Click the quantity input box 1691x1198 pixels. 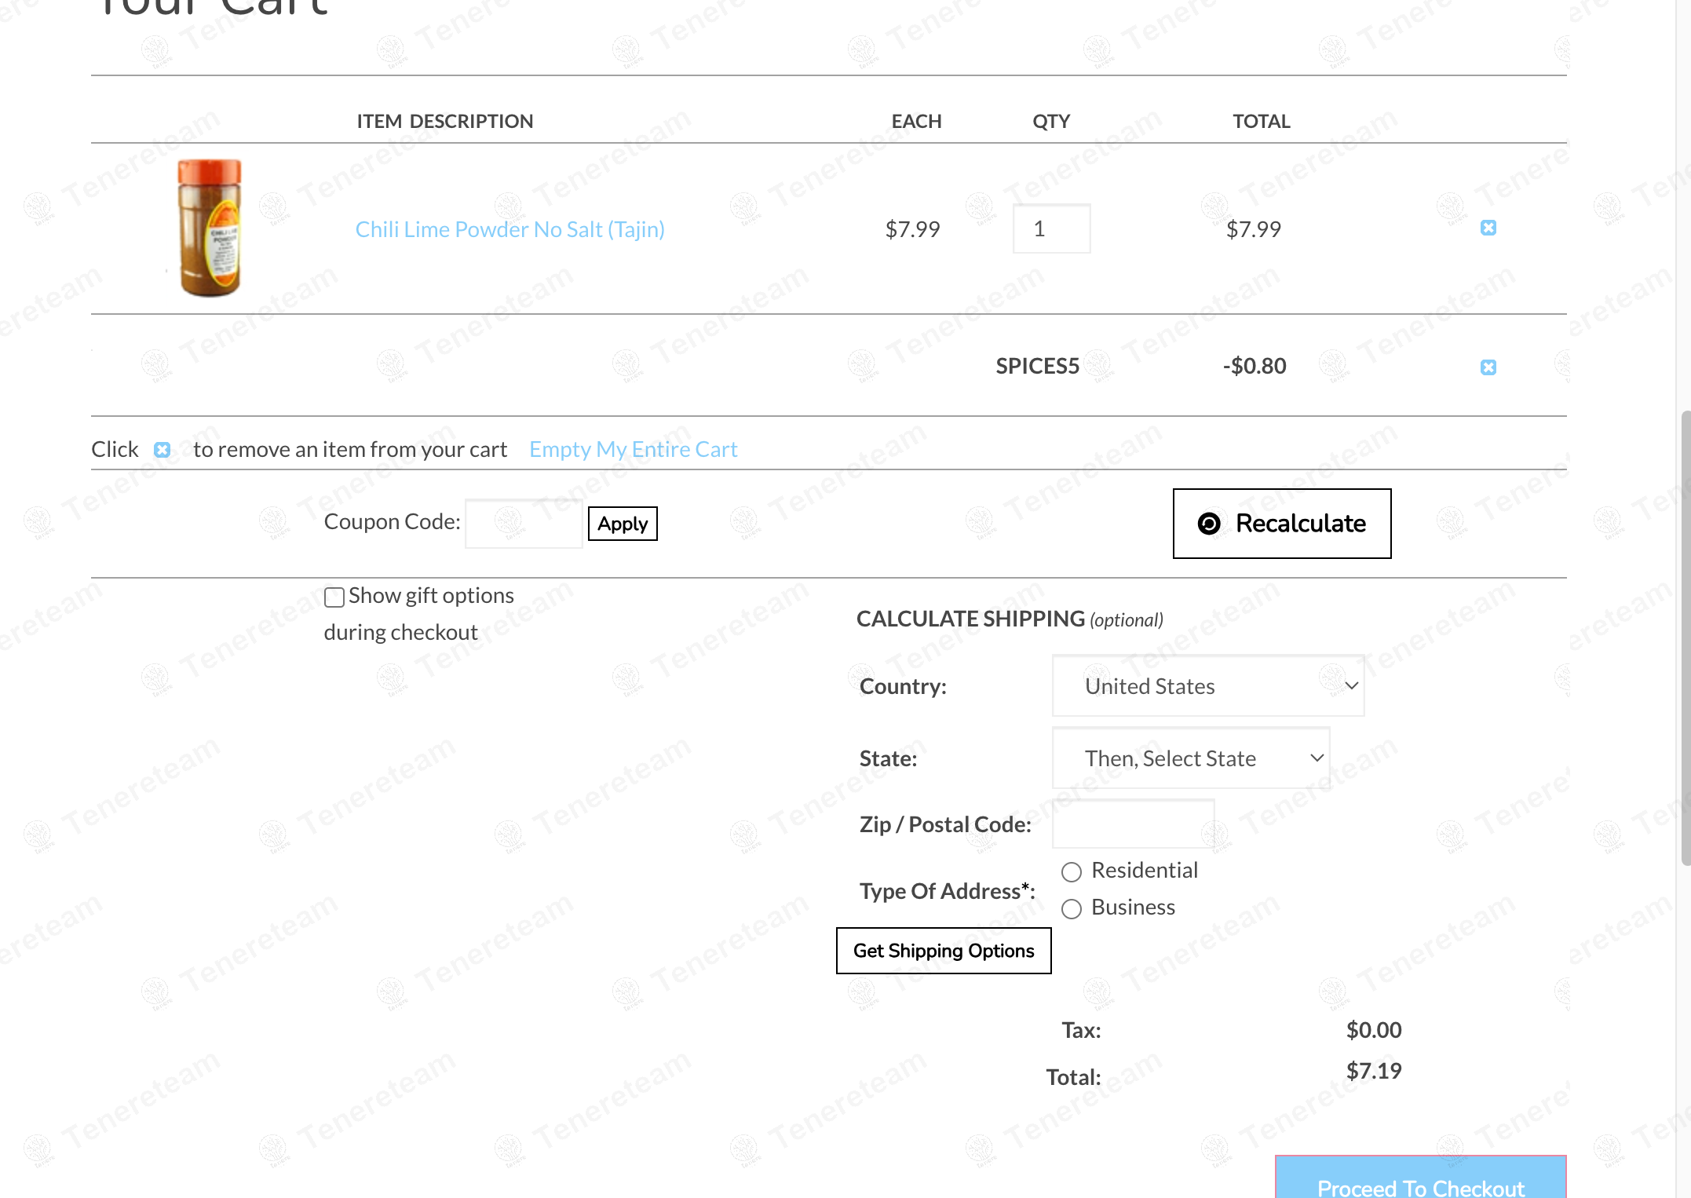click(1050, 228)
